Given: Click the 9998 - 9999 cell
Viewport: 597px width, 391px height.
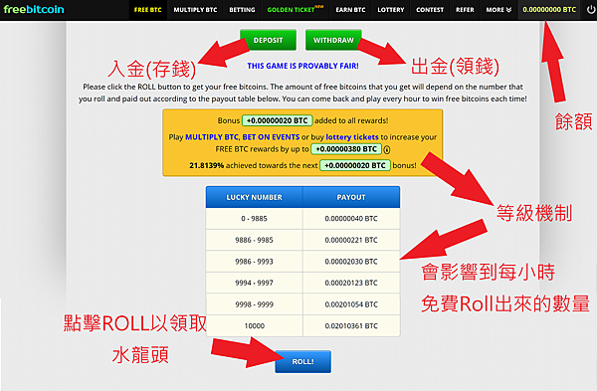Looking at the screenshot, I should click(255, 304).
